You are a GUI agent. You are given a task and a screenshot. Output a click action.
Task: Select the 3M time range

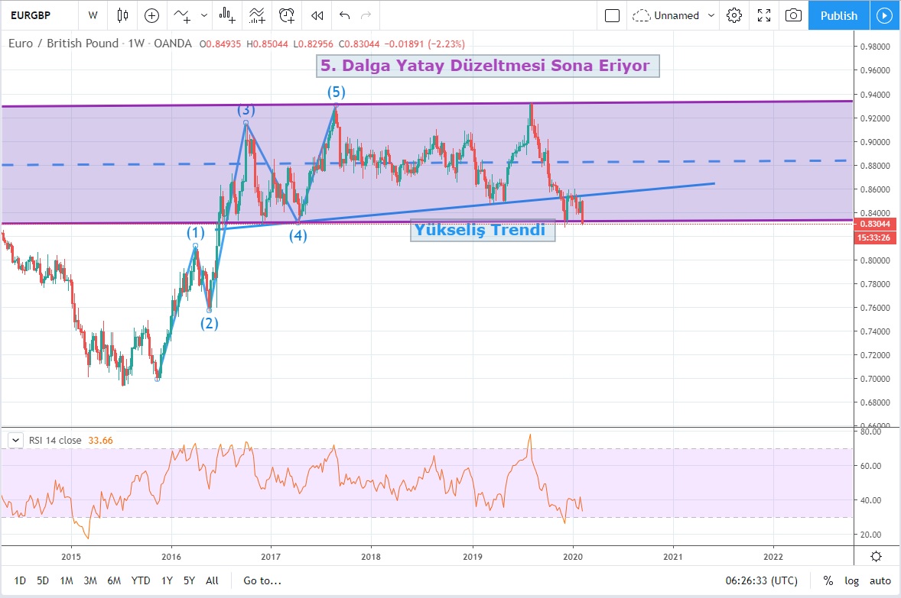coord(90,580)
